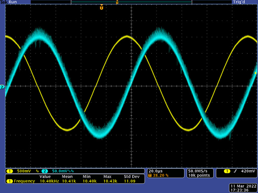The image size is (258, 193).
Task: Click the 500mV channel 1 scale value
Action: pyautogui.click(x=24, y=171)
